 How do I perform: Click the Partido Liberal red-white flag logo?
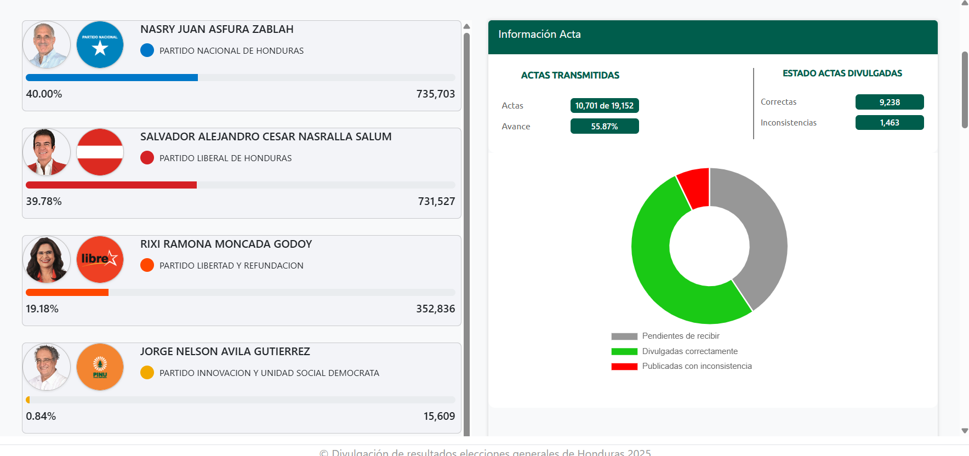point(100,152)
